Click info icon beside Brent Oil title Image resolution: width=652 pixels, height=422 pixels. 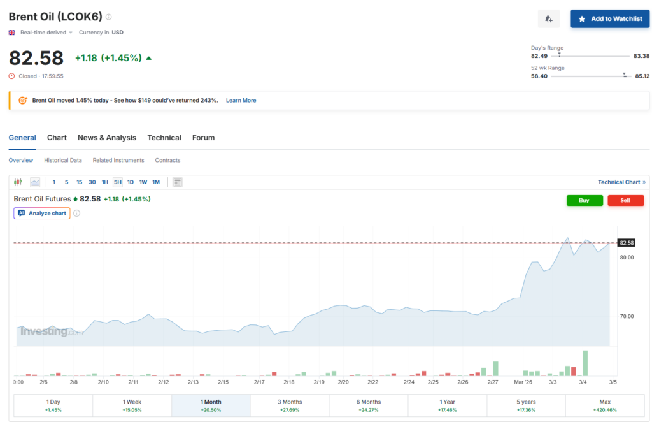point(108,17)
